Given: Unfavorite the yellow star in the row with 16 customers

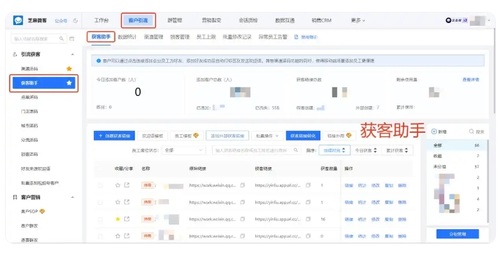Looking at the screenshot, I should (x=118, y=219).
